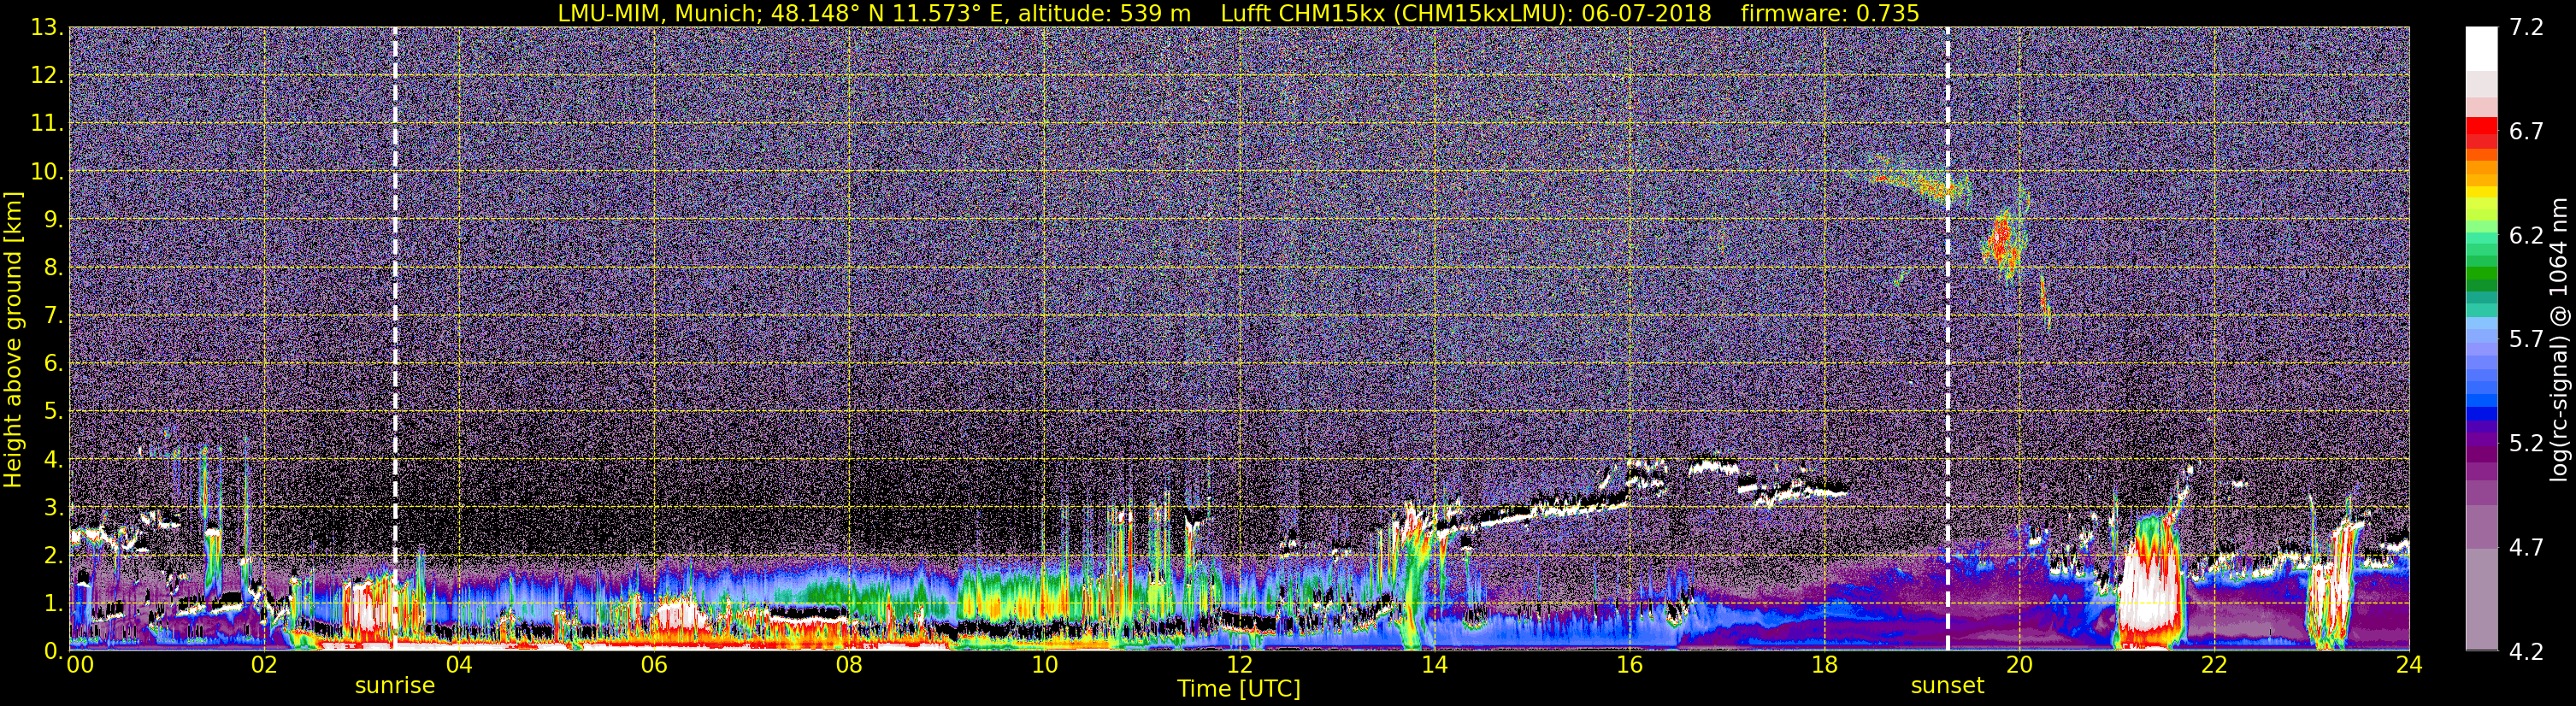Click the time axis tick label '10'
Image resolution: width=2576 pixels, height=706 pixels.
click(1043, 665)
